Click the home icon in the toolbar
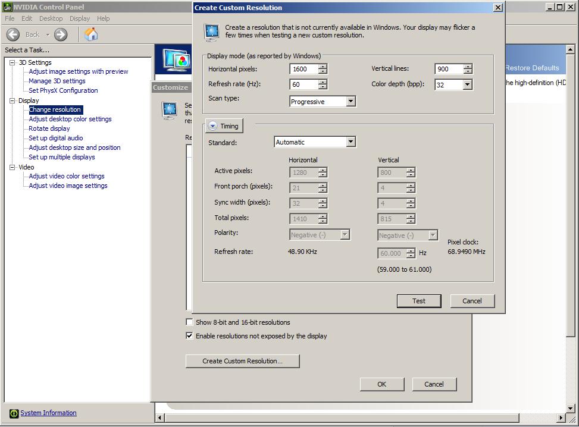 tap(90, 34)
